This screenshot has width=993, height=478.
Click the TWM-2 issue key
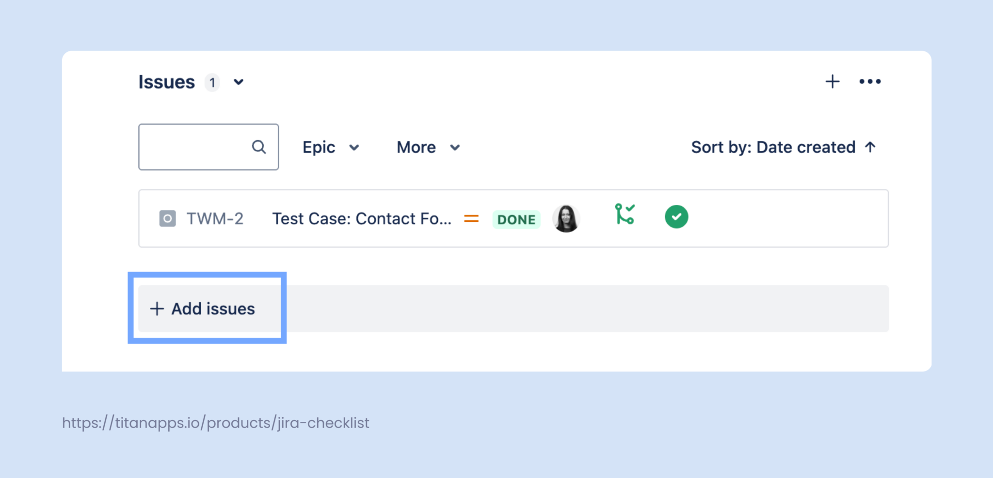pyautogui.click(x=216, y=218)
